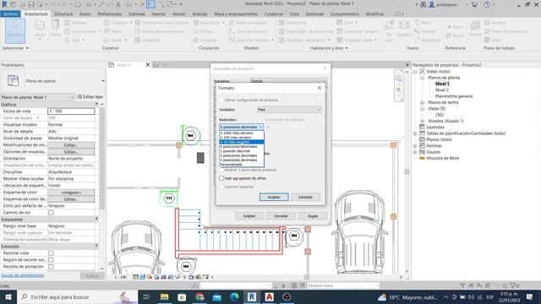Image resolution: width=541 pixels, height=304 pixels.
Task: Click the Rampa tool
Action: (x=204, y=31)
